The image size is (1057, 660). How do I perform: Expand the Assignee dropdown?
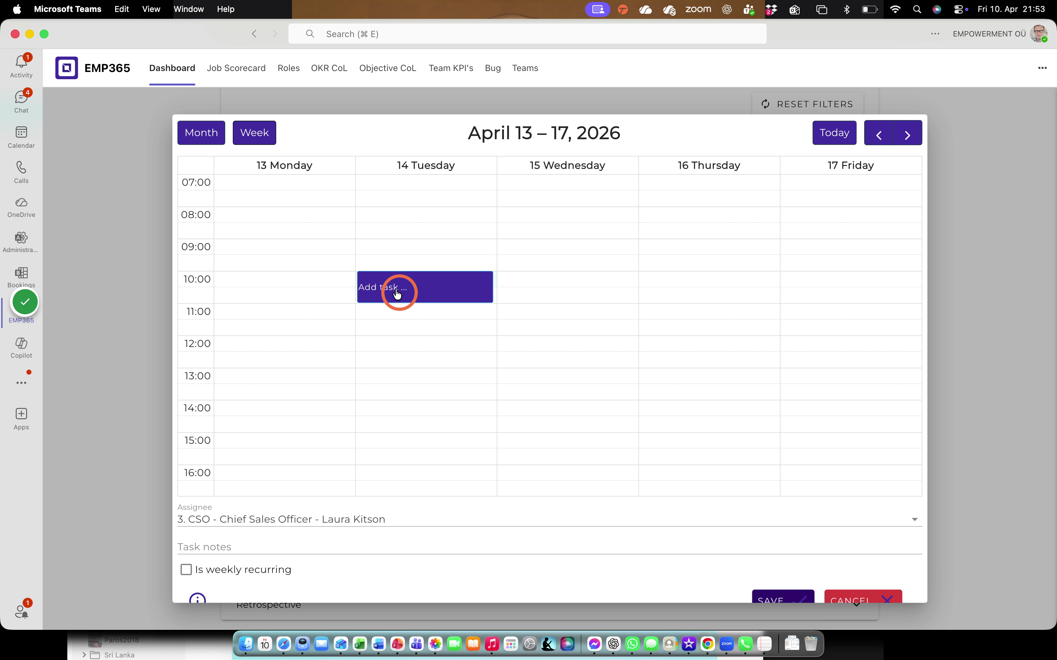click(x=914, y=519)
